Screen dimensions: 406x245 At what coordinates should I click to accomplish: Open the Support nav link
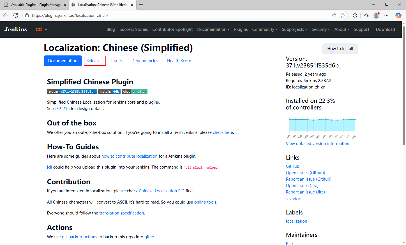point(361,29)
